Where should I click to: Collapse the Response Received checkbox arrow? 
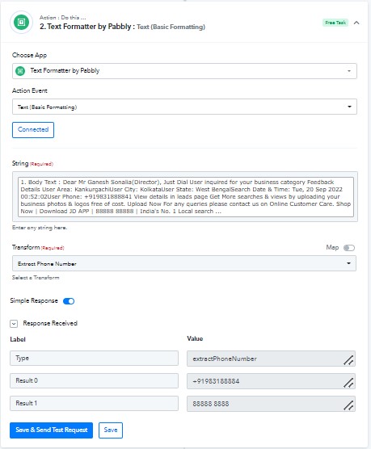(x=14, y=324)
